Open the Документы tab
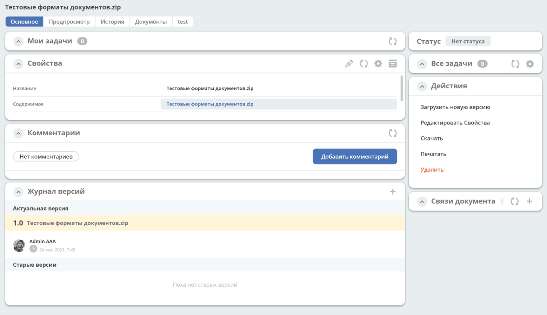The width and height of the screenshot is (547, 315). 151,21
